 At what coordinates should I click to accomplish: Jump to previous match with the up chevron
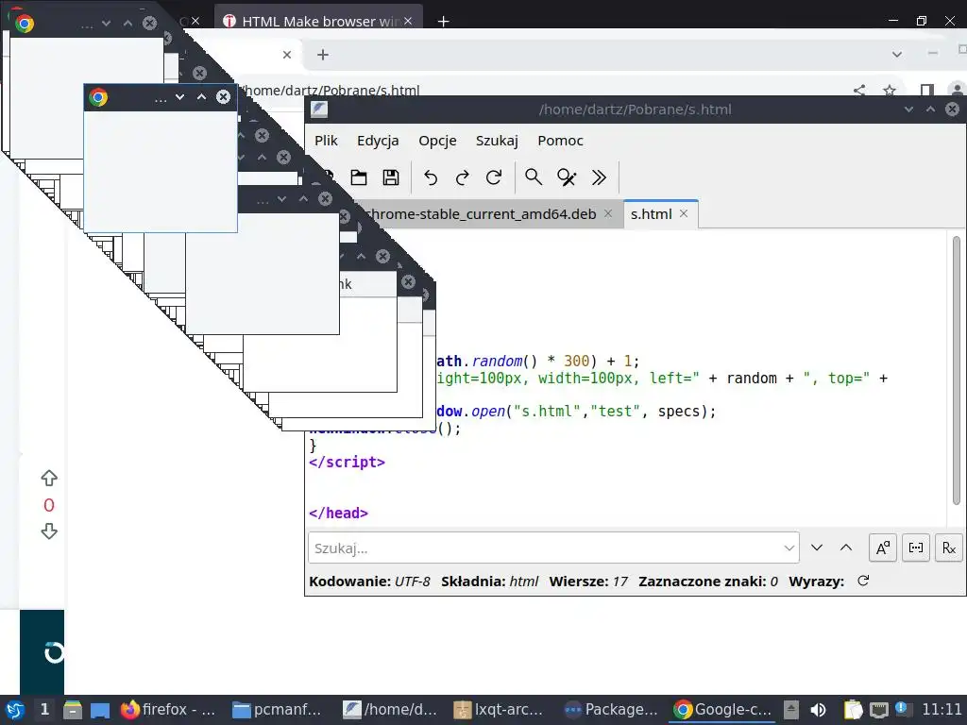[x=846, y=548]
